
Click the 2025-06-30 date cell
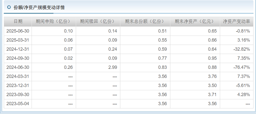point(18,31)
